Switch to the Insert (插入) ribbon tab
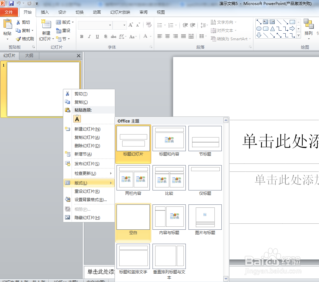The height and width of the screenshot is (282, 319). [x=45, y=12]
